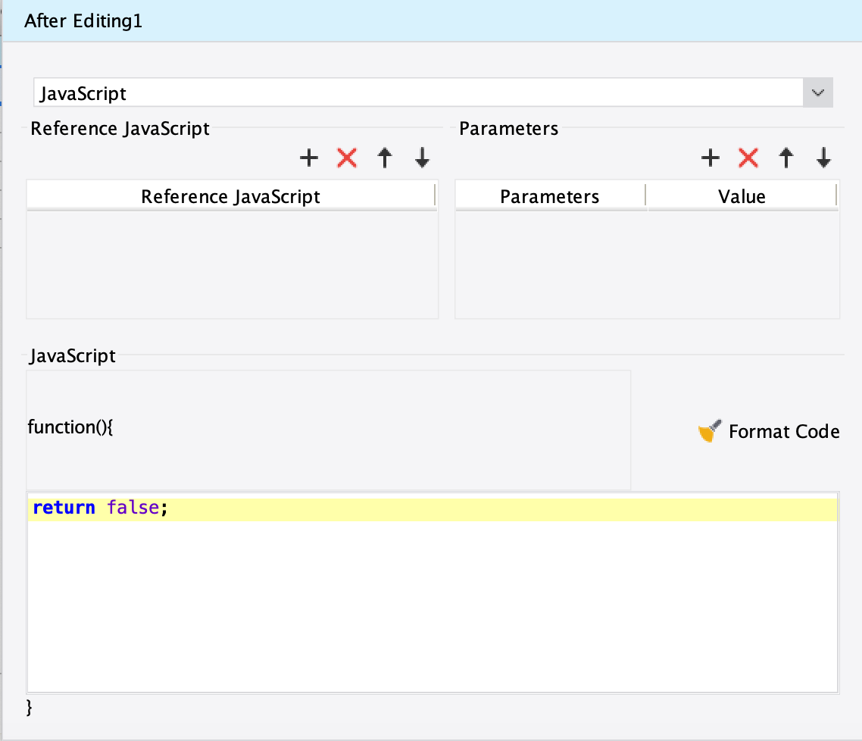Delete the selected Reference JavaScript entry
This screenshot has width=862, height=741.
click(x=347, y=158)
